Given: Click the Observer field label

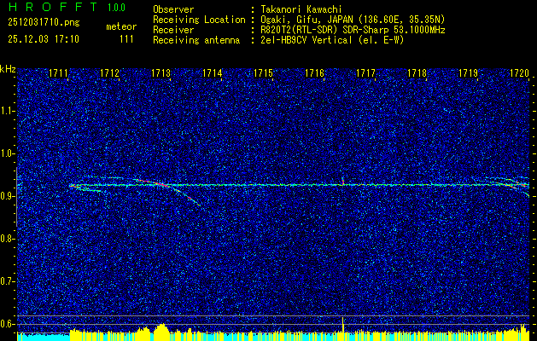Looking at the screenshot, I should pos(173,9).
